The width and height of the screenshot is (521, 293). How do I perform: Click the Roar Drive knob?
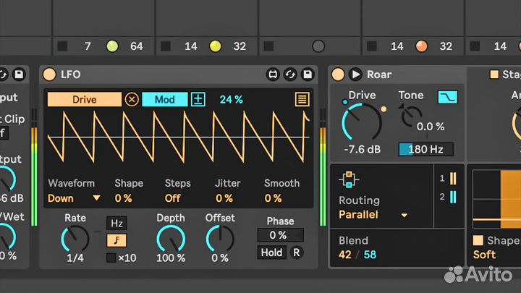(362, 122)
